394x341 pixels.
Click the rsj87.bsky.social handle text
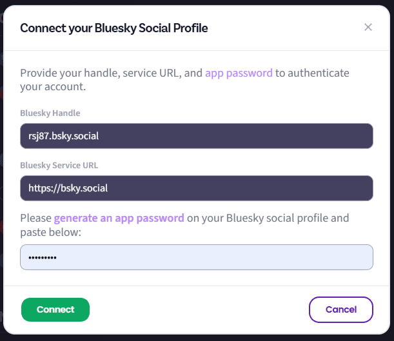63,136
